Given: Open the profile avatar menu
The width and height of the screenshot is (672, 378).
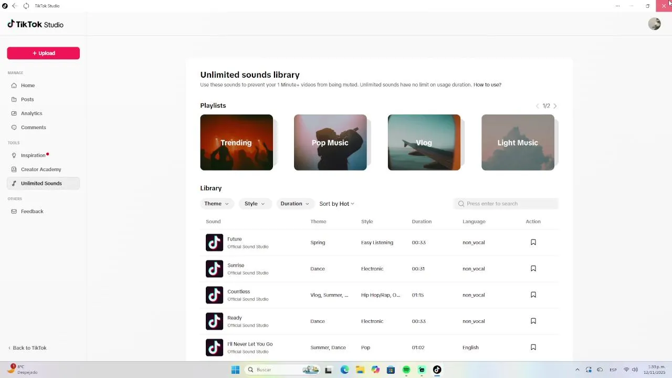Looking at the screenshot, I should click(654, 24).
